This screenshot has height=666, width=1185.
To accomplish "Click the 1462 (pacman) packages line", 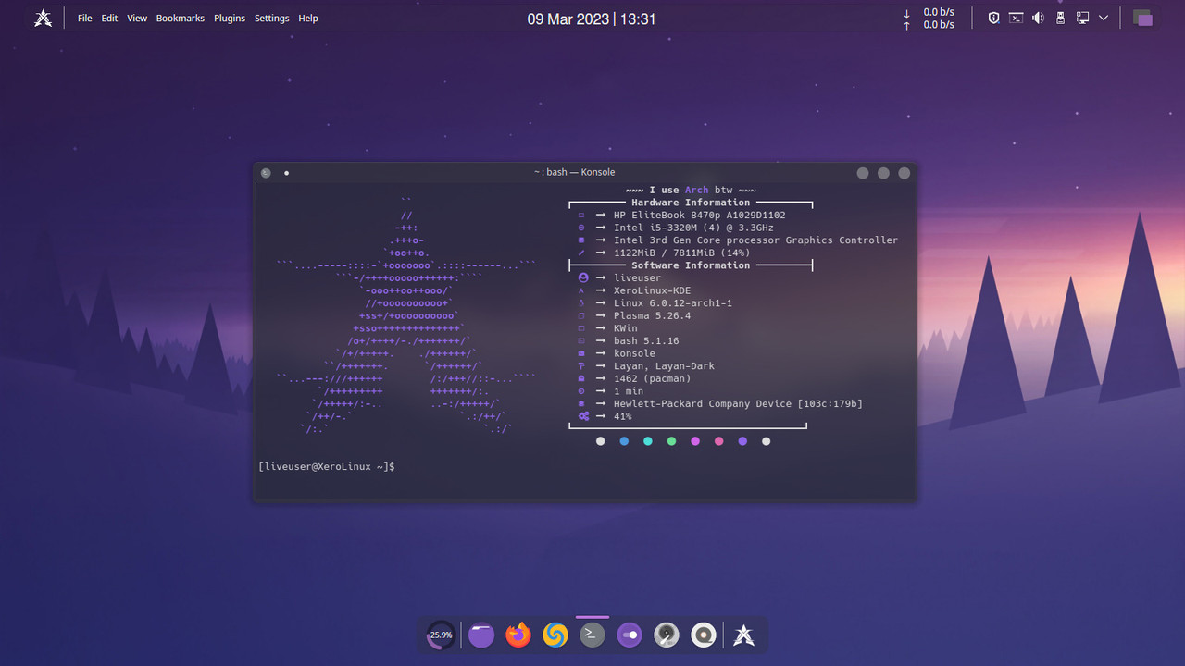I will (x=652, y=378).
